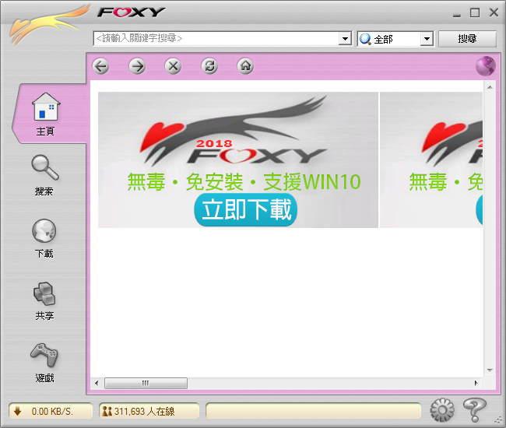Open the 共享 sharing tab
The width and height of the screenshot is (506, 428).
pos(44,301)
